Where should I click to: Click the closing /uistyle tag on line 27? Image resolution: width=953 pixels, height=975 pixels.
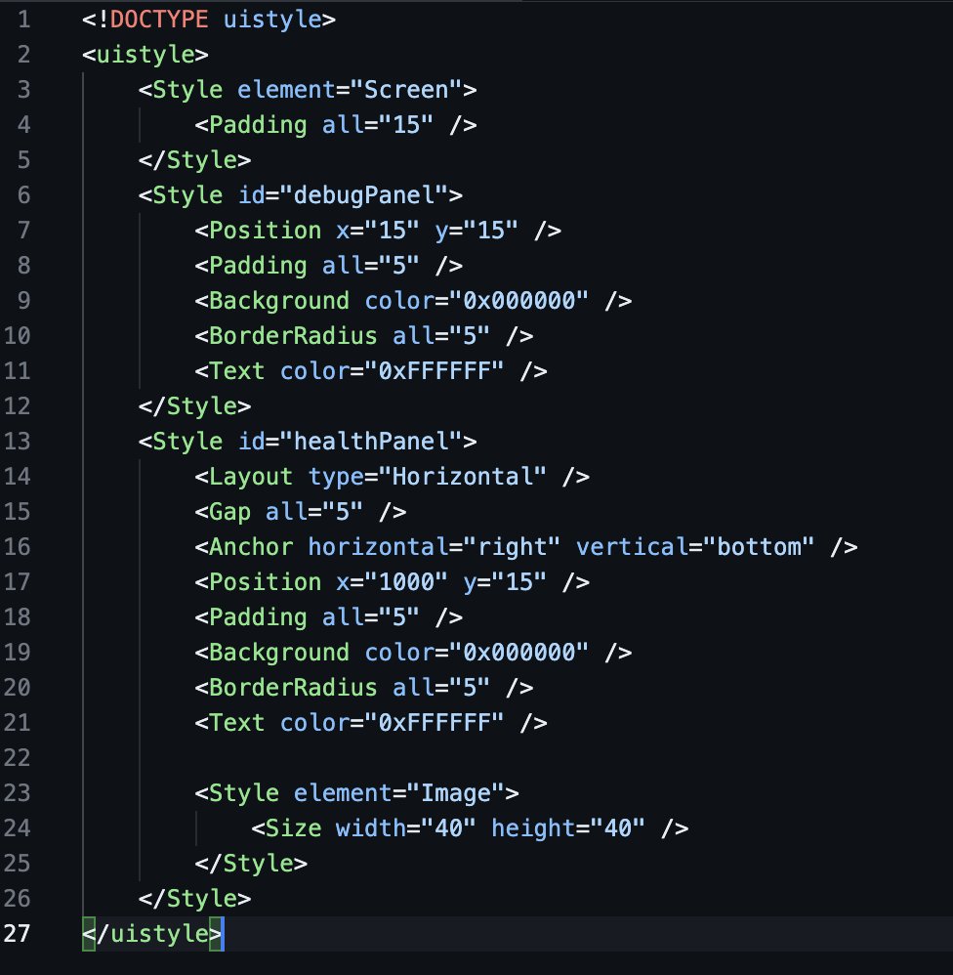(151, 933)
